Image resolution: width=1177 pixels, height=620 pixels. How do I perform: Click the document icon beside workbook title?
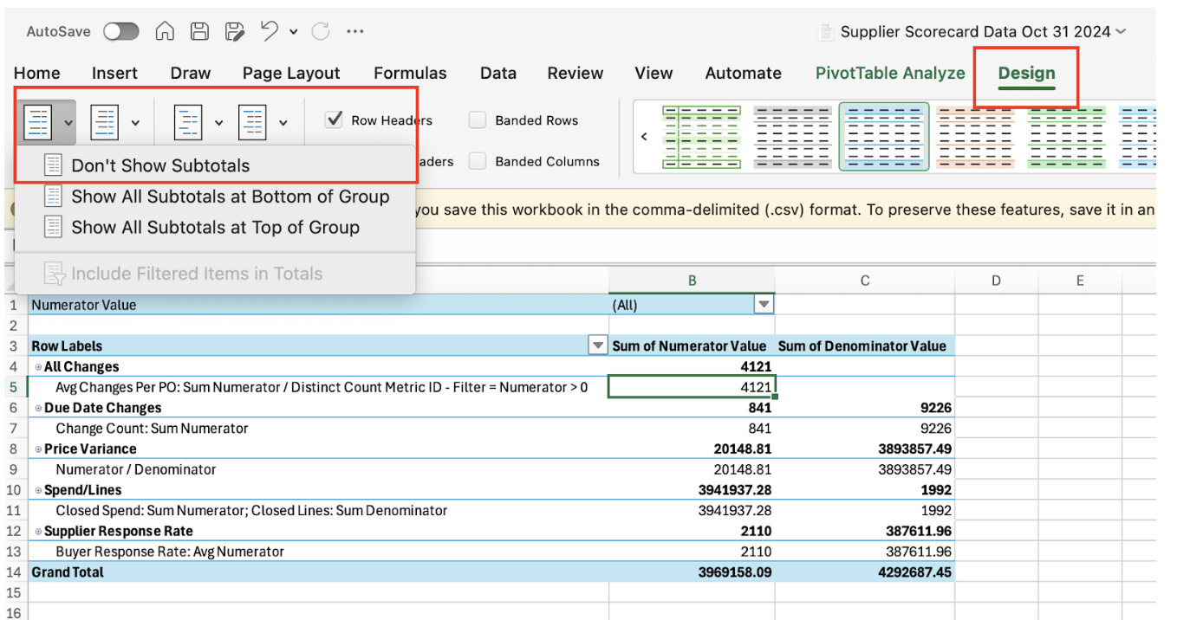(x=826, y=32)
